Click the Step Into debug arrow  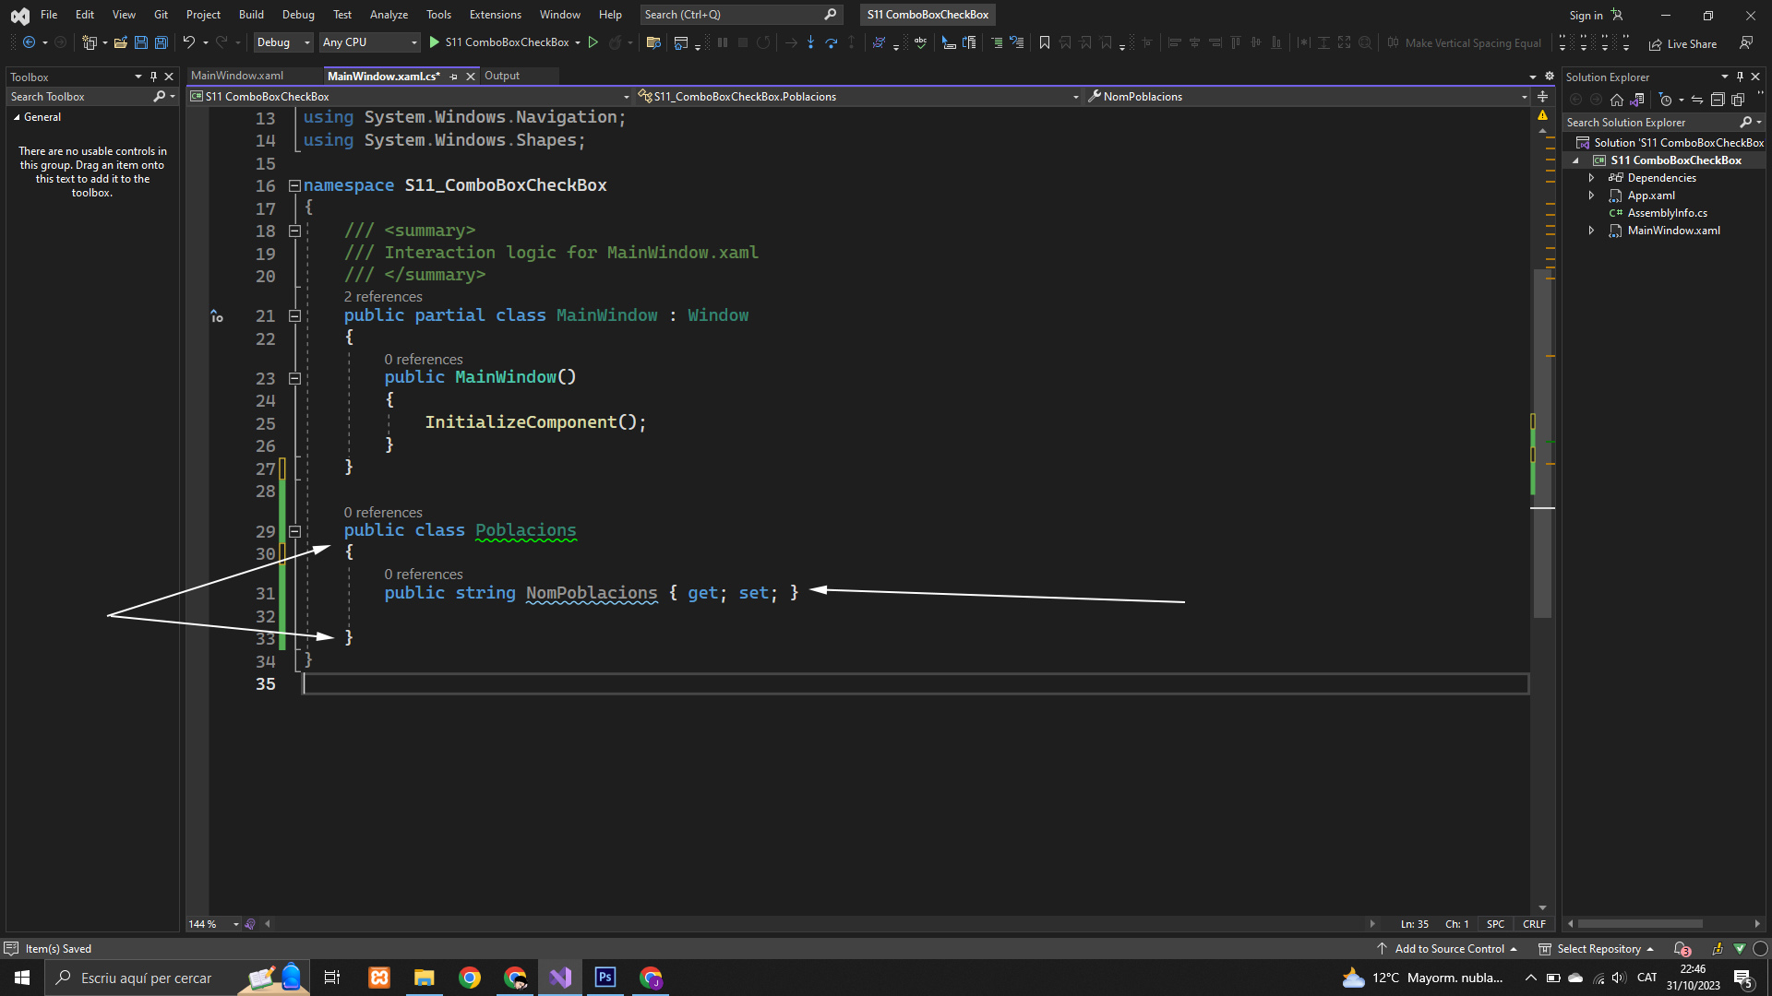pos(810,42)
